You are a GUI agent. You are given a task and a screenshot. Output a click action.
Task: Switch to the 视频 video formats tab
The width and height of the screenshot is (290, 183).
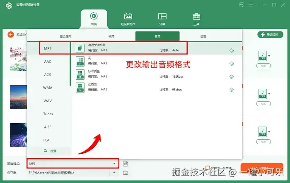pos(111,36)
